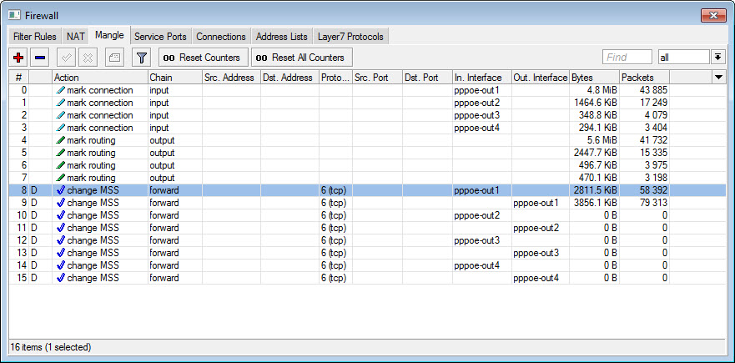Click the change MSS icon in row 12
The image size is (735, 363).
pos(60,240)
